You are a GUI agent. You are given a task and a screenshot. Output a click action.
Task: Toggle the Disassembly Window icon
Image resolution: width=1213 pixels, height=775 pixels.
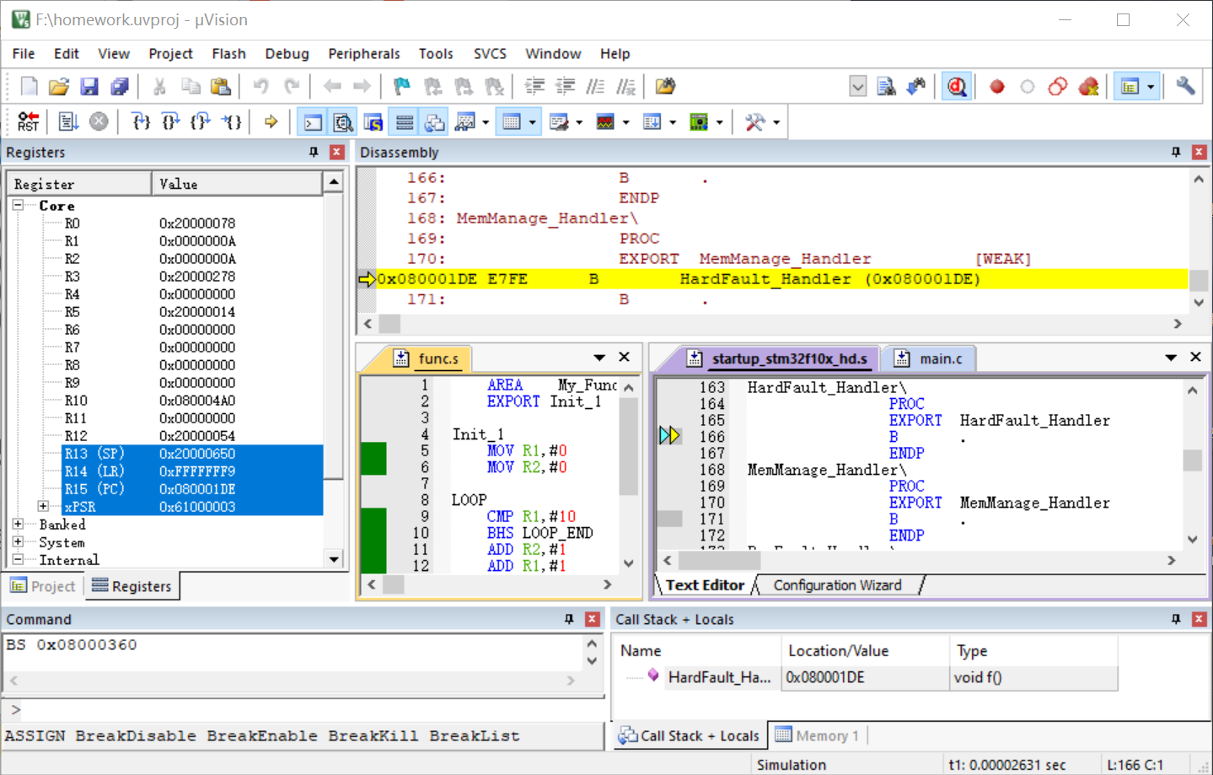click(342, 122)
